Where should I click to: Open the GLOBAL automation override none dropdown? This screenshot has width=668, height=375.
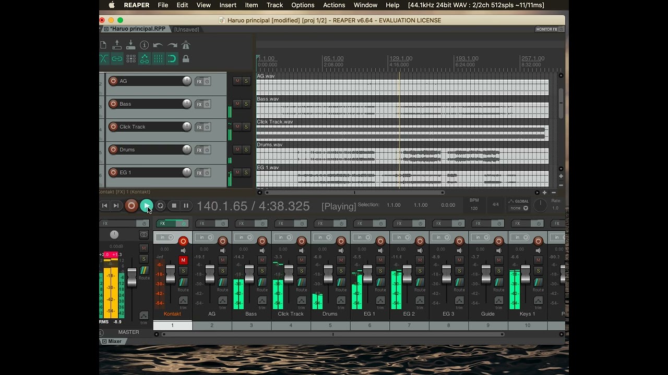point(519,208)
